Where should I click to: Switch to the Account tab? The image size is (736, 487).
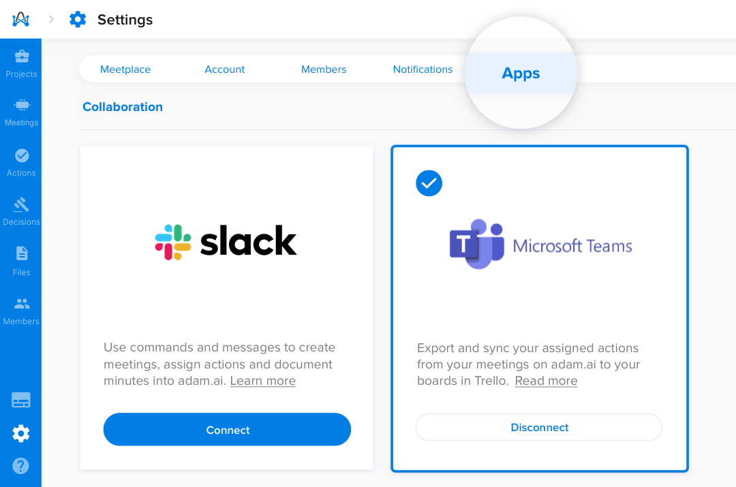click(x=224, y=69)
